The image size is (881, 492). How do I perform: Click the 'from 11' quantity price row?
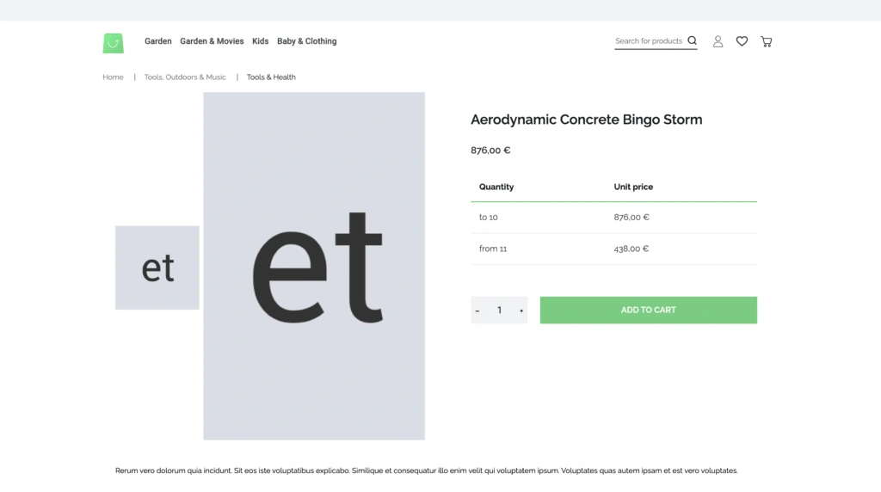[x=613, y=249]
